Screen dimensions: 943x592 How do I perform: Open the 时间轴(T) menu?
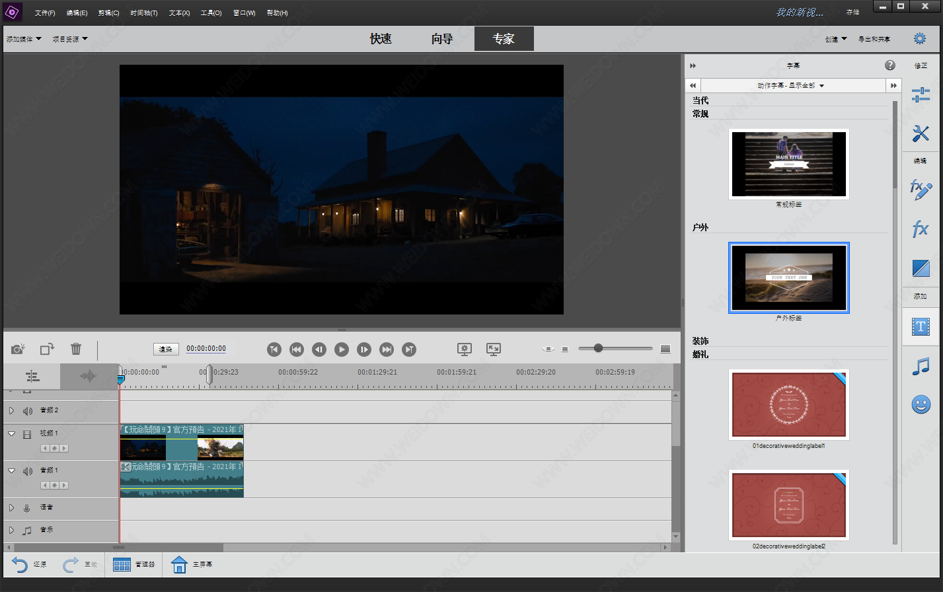(144, 13)
